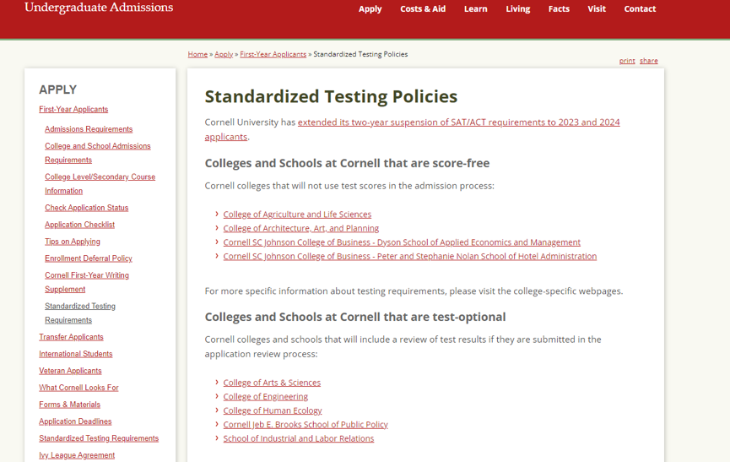730x462 pixels.
Task: Open College of Agriculture and Life Sciences
Action: (297, 215)
